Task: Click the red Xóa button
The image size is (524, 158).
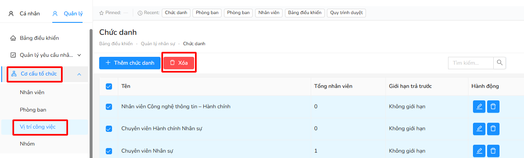Action: pyautogui.click(x=179, y=63)
